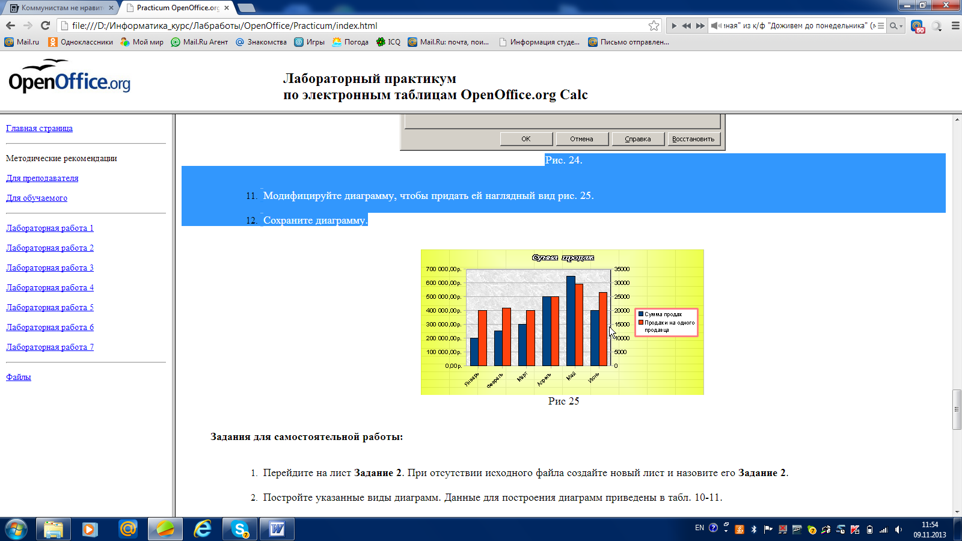Bookmark the page with the star icon

point(654,25)
